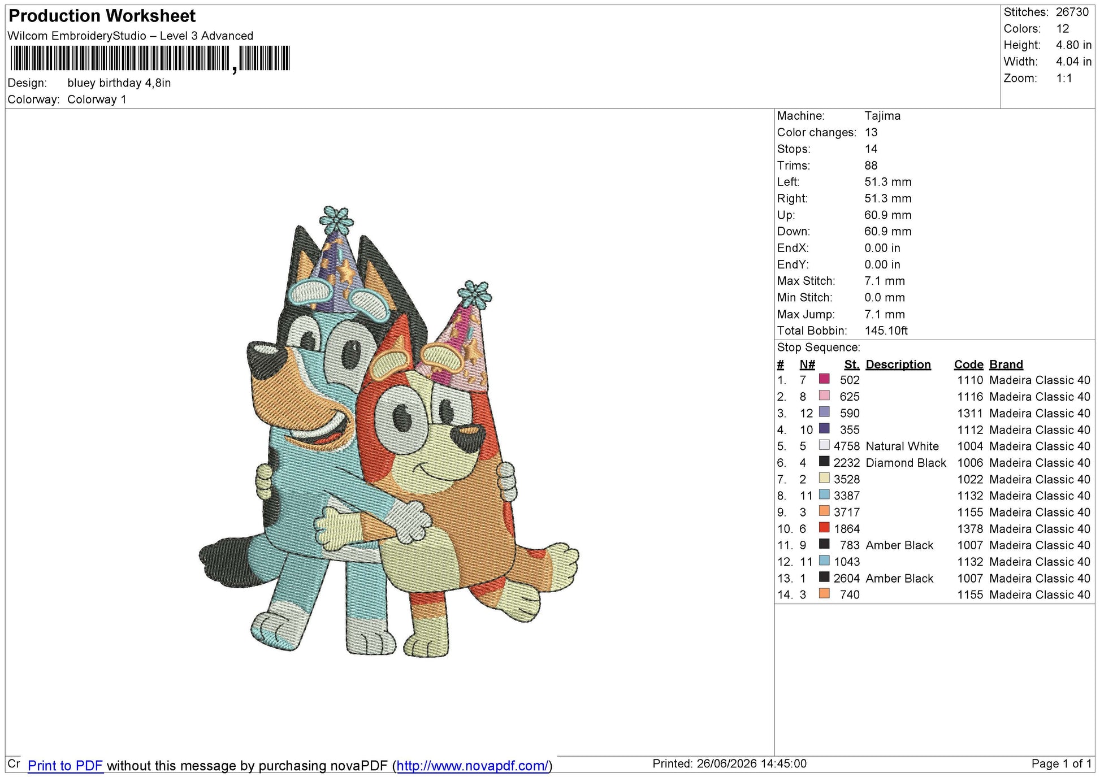This screenshot has height=777, width=1100.
Task: Click the "EndX:" label
Action: 793,248
